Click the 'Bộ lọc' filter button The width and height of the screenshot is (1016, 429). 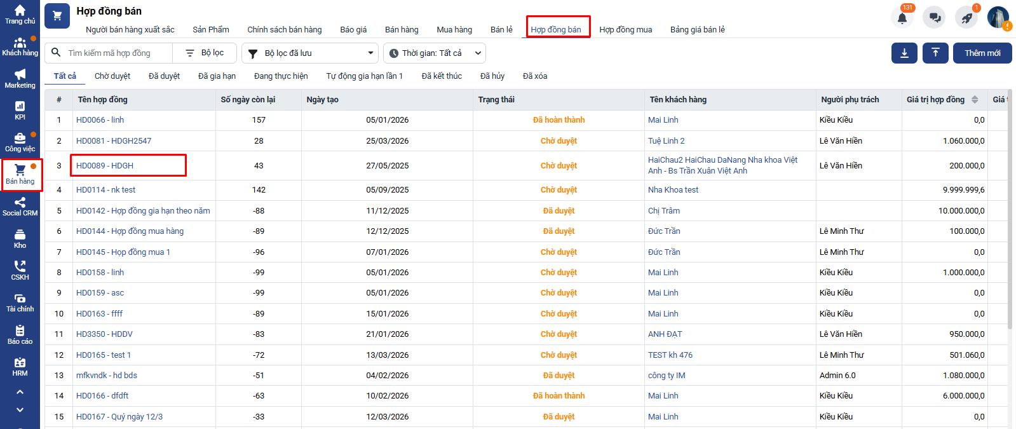tap(205, 53)
